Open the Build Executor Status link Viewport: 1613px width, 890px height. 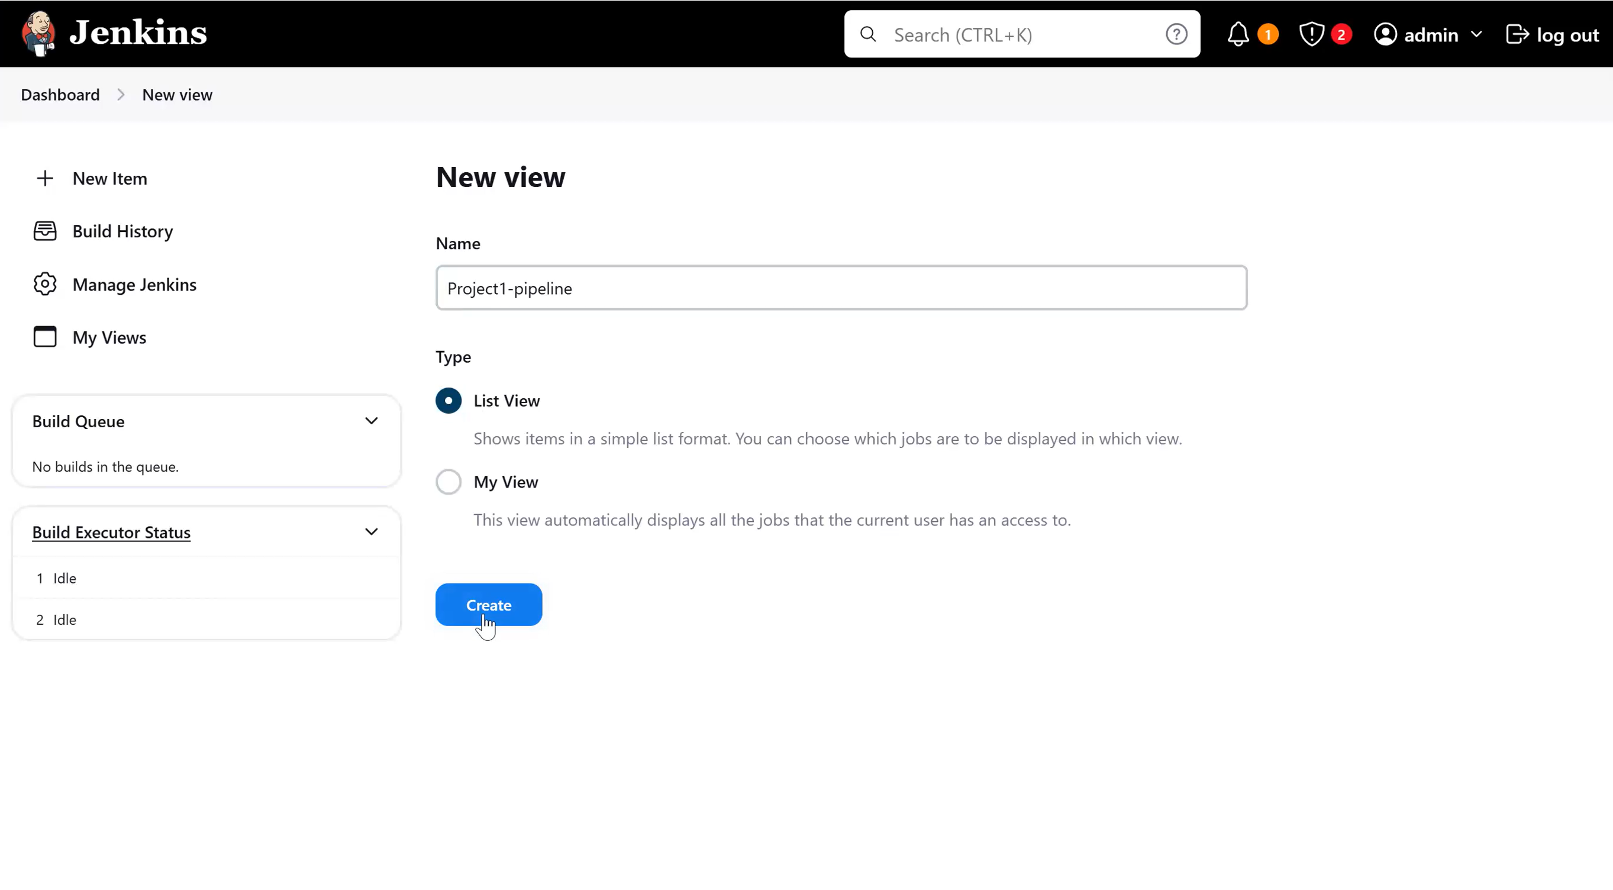pos(111,533)
